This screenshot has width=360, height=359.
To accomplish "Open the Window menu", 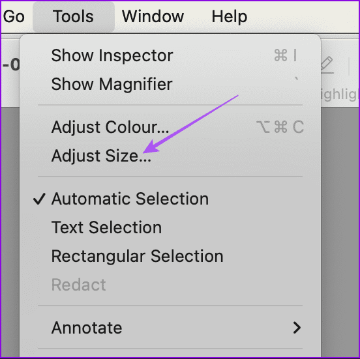I will tap(153, 16).
